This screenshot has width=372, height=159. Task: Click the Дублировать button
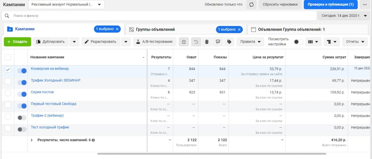51,42
